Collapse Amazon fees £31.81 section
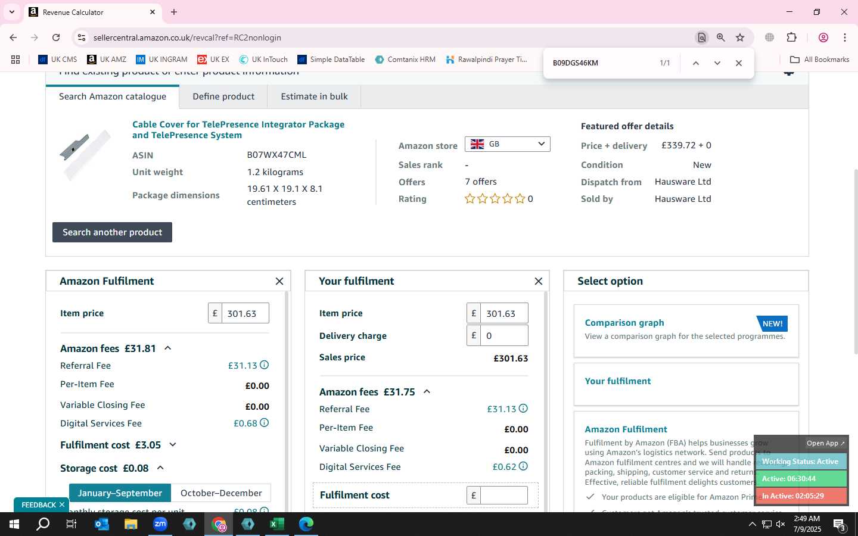The height and width of the screenshot is (536, 858). (x=168, y=348)
